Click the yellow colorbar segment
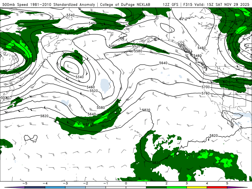 click(197, 187)
